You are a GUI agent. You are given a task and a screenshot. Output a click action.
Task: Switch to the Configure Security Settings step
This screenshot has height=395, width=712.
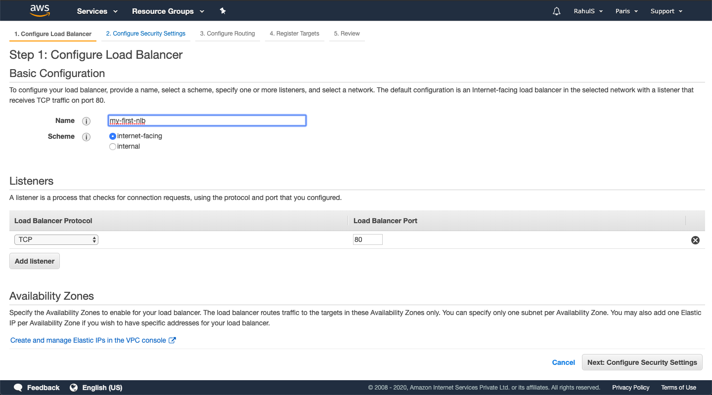tap(146, 33)
